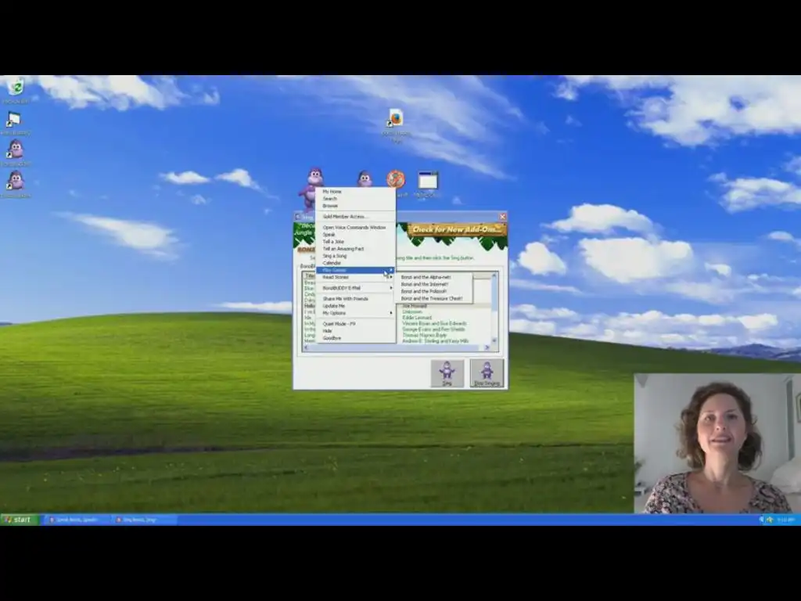Select the orange circular desktop icon
Screen dimensions: 801x601
[396, 179]
